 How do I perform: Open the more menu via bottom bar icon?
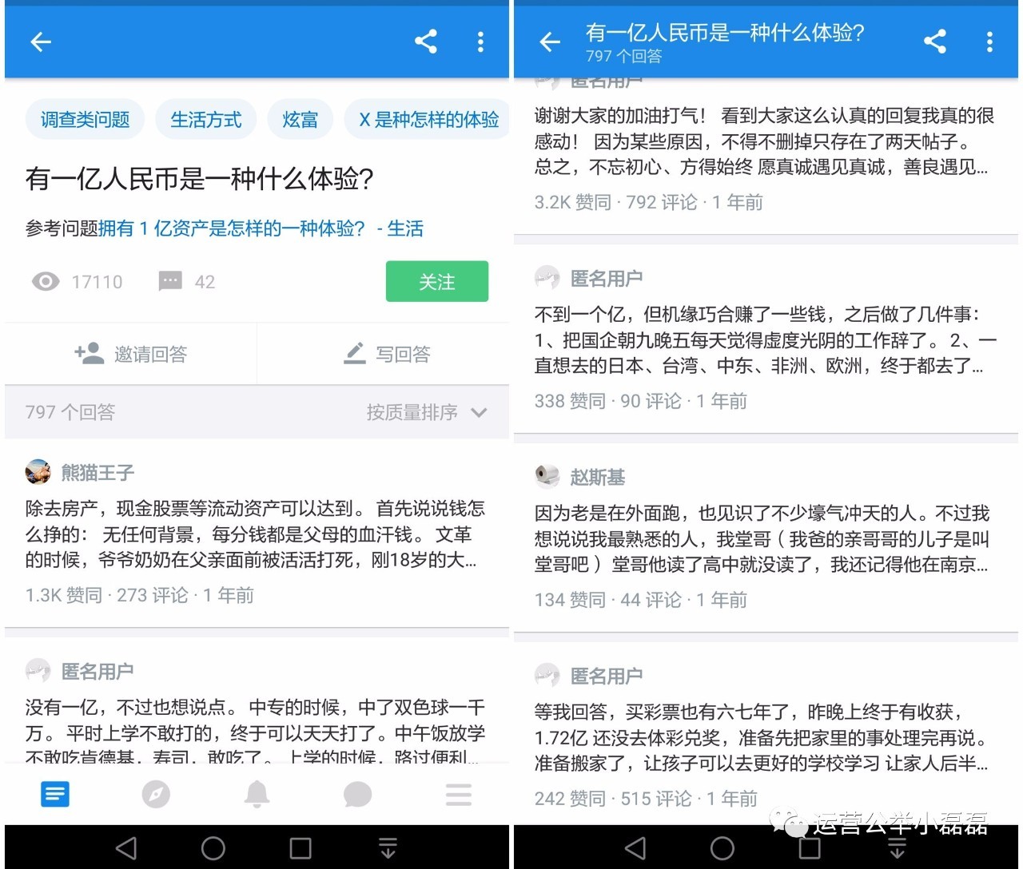click(458, 794)
